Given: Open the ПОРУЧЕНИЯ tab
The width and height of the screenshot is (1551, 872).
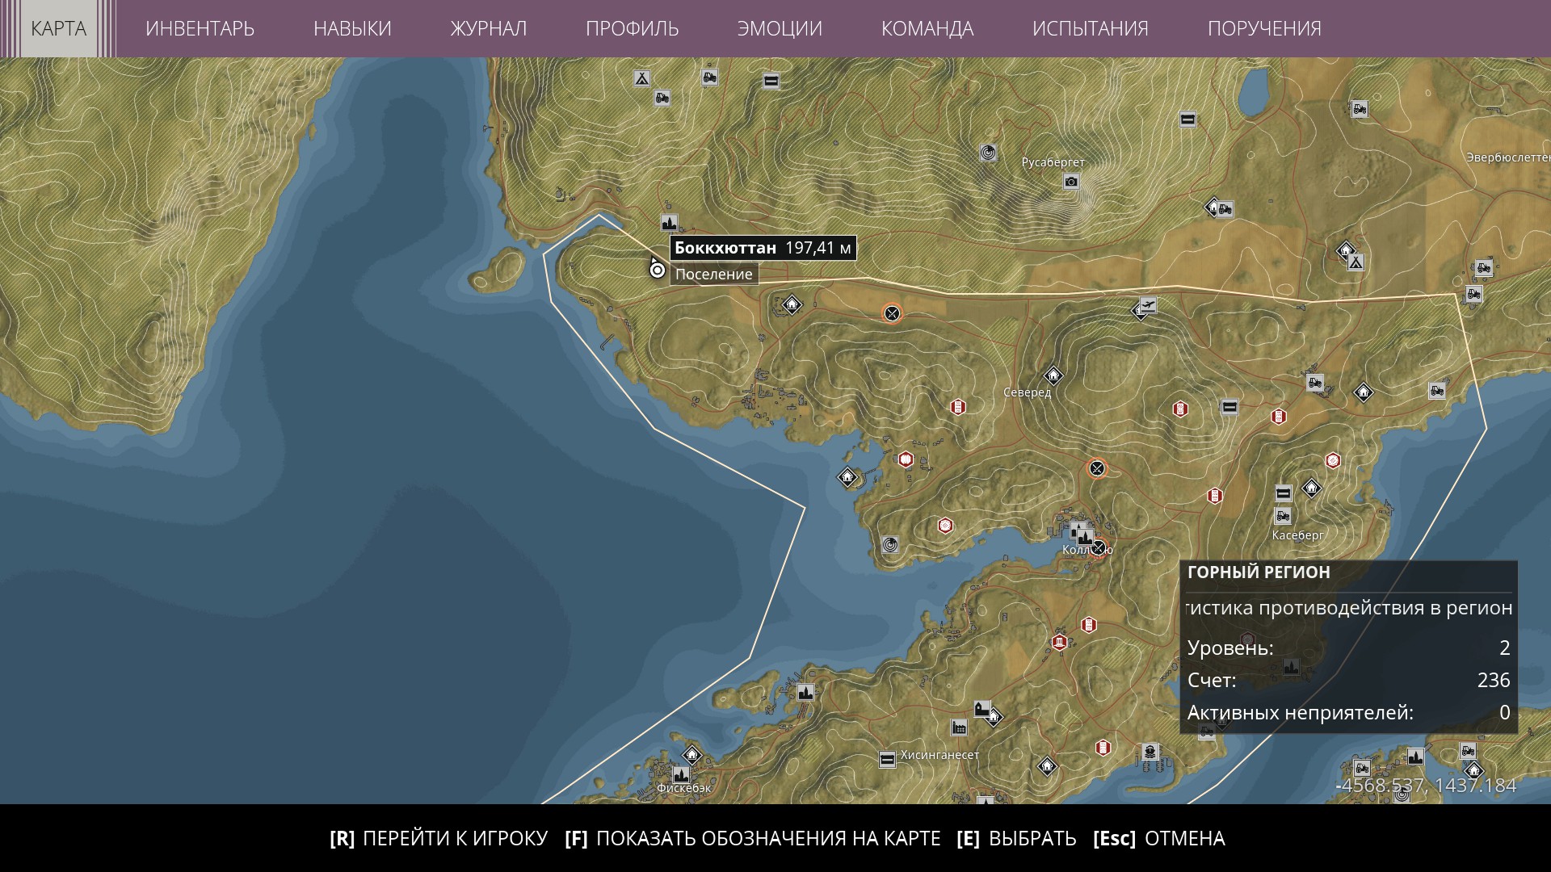Looking at the screenshot, I should pyautogui.click(x=1264, y=28).
